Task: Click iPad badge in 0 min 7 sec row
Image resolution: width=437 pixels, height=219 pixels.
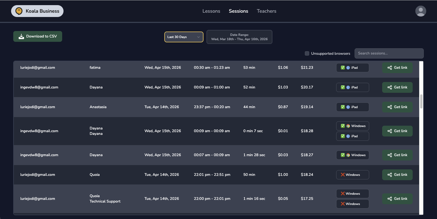Action: (352, 136)
